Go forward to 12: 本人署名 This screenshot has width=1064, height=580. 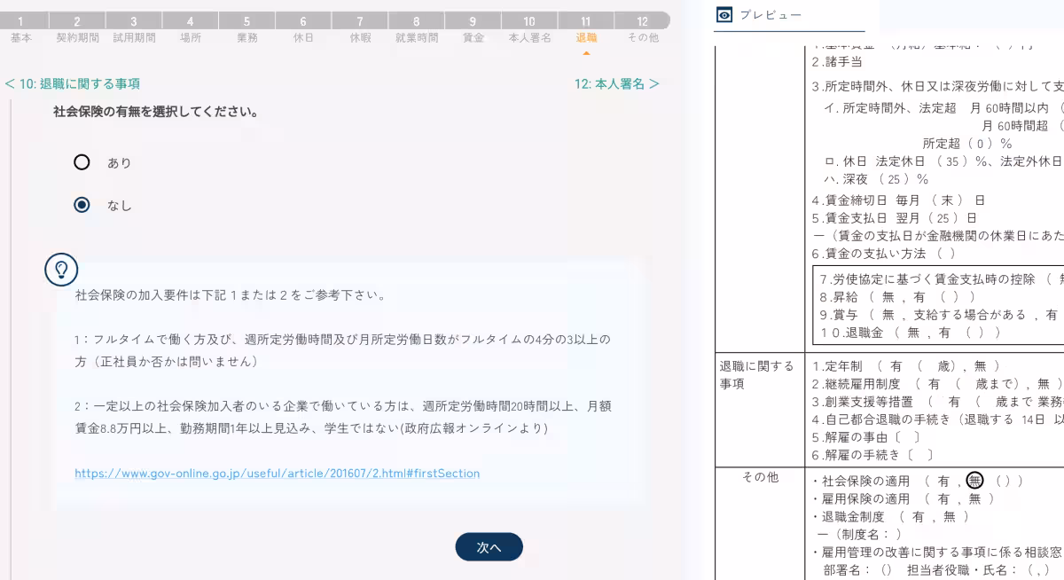click(616, 84)
